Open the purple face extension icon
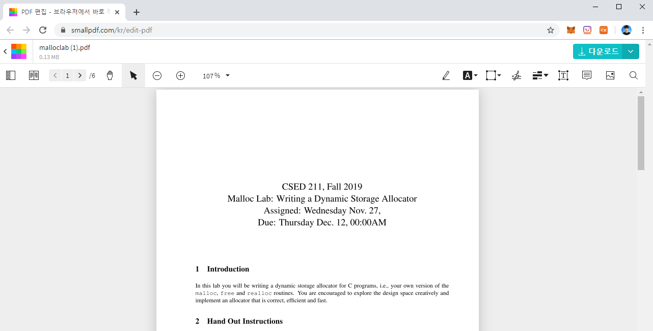 587,30
